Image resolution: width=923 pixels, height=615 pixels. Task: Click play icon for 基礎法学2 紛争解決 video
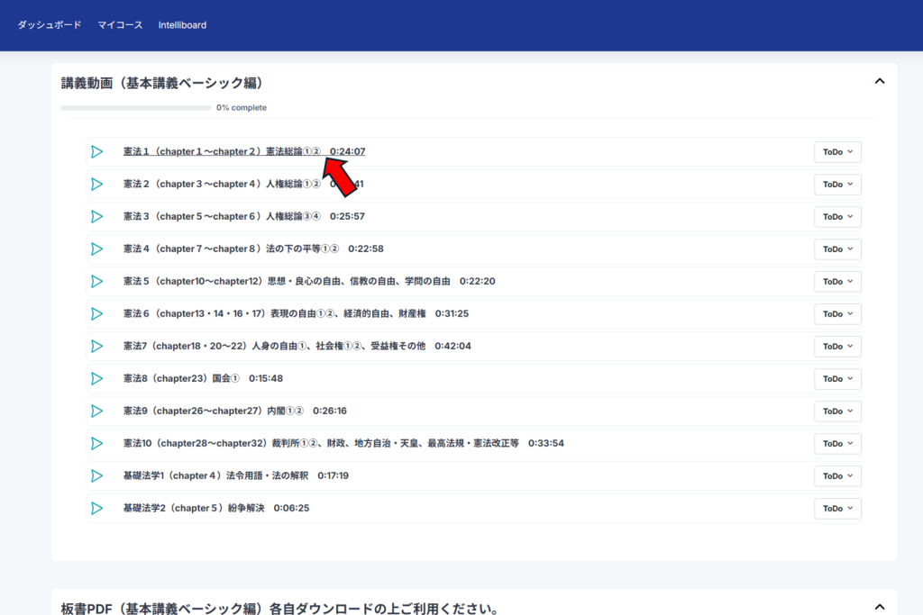click(97, 508)
